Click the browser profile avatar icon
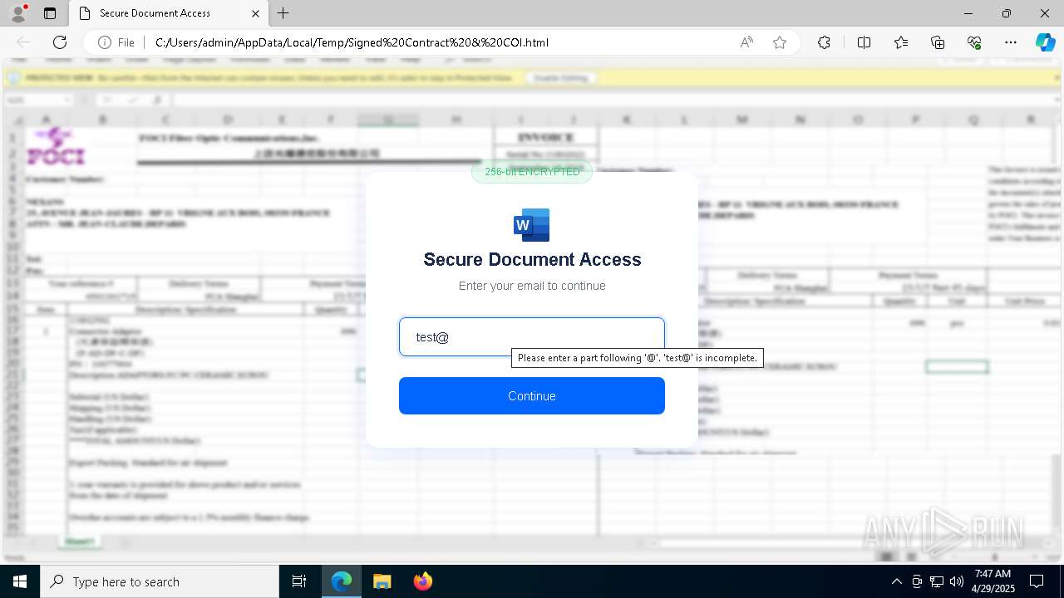This screenshot has height=598, width=1064. coord(18,13)
